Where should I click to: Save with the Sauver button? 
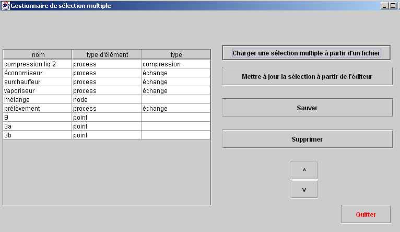pos(308,108)
